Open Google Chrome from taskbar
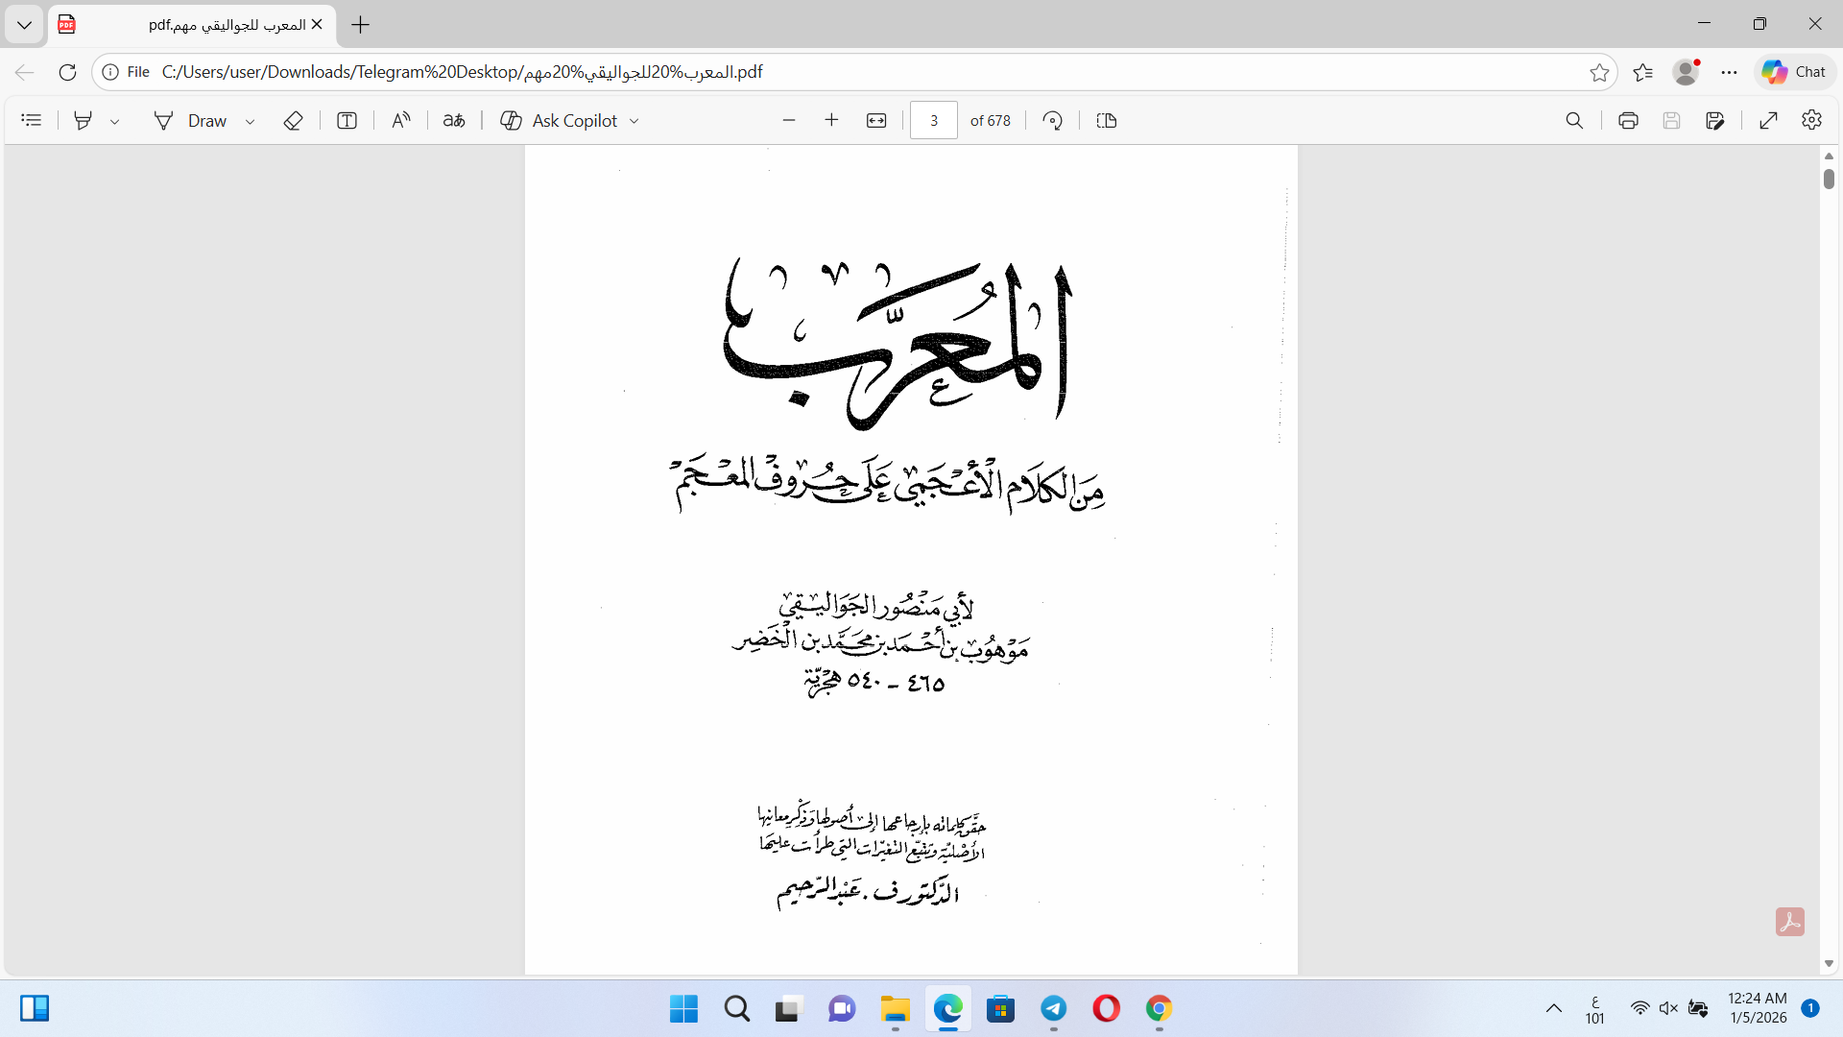 [1159, 1009]
